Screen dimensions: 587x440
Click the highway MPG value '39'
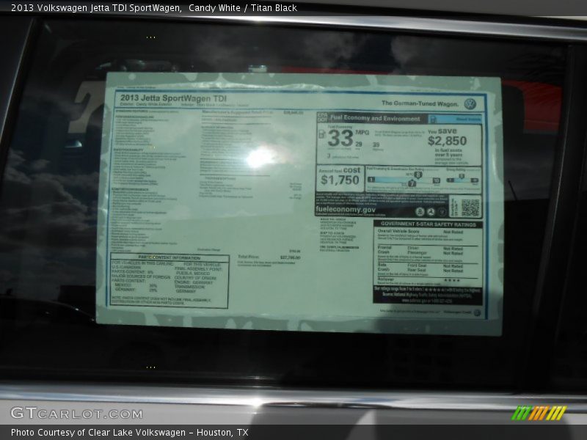376,144
